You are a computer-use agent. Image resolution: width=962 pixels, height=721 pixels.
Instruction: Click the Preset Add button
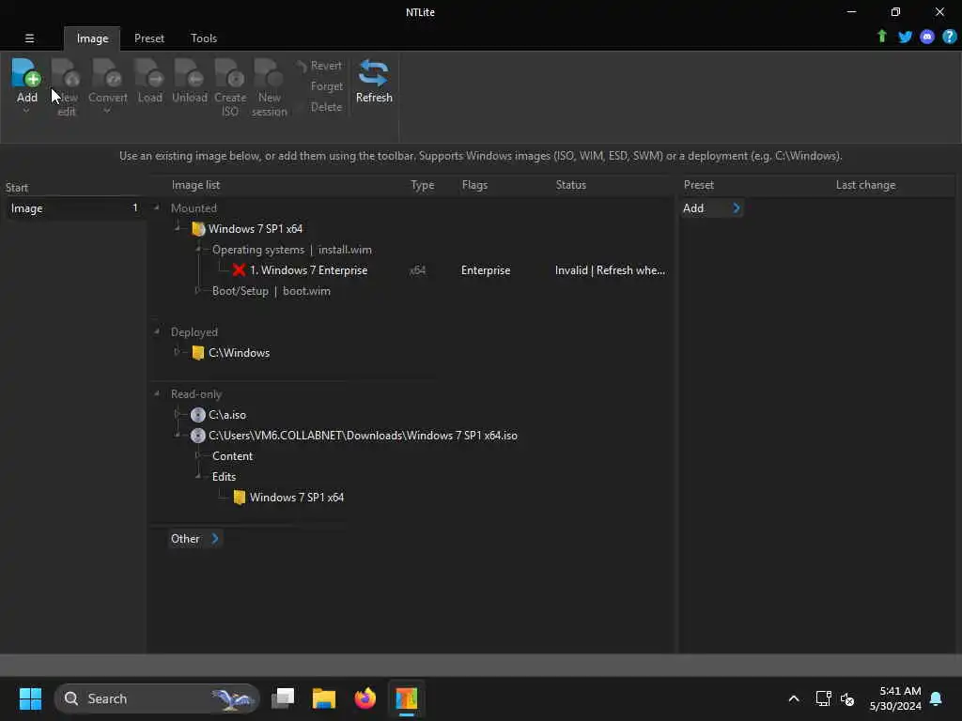click(711, 208)
